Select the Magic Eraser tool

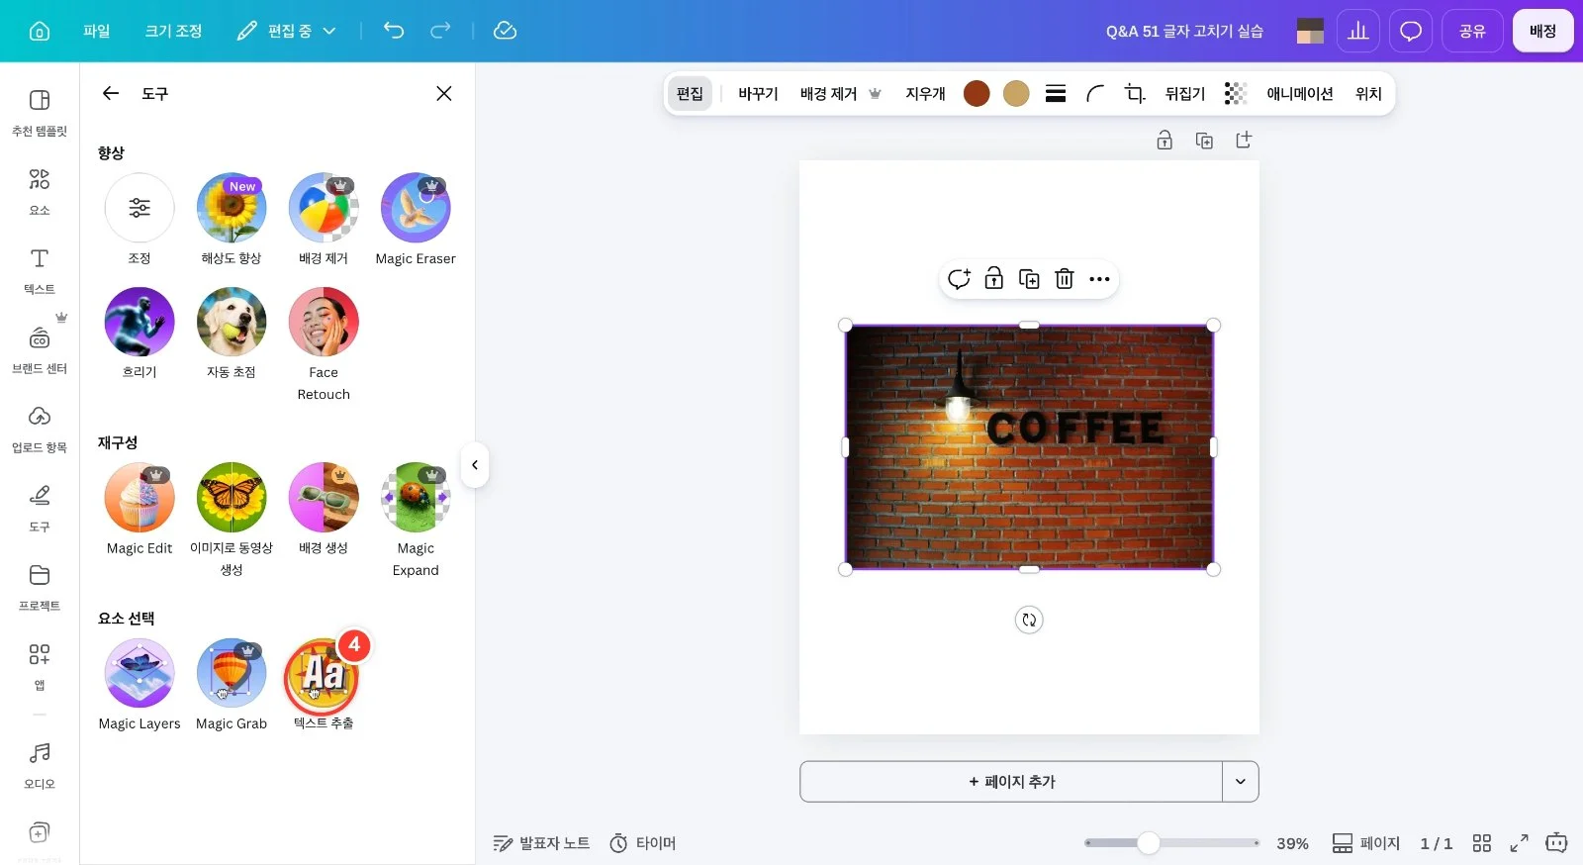(416, 208)
